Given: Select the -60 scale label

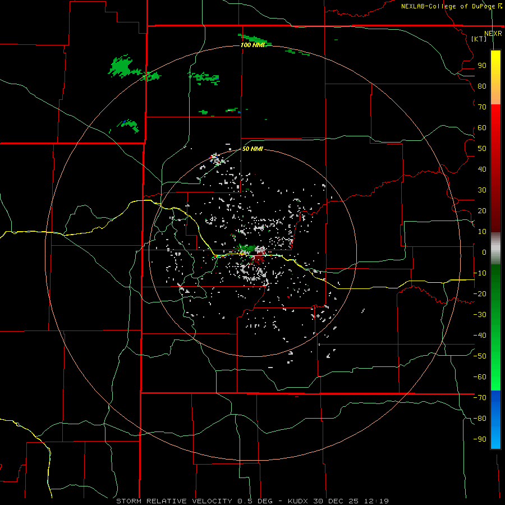Looking at the screenshot, I should tap(480, 377).
